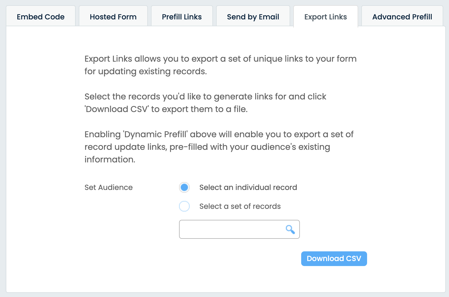Click the 'Dynamic Prefill' text in the description
The width and height of the screenshot is (449, 297).
[x=156, y=134]
